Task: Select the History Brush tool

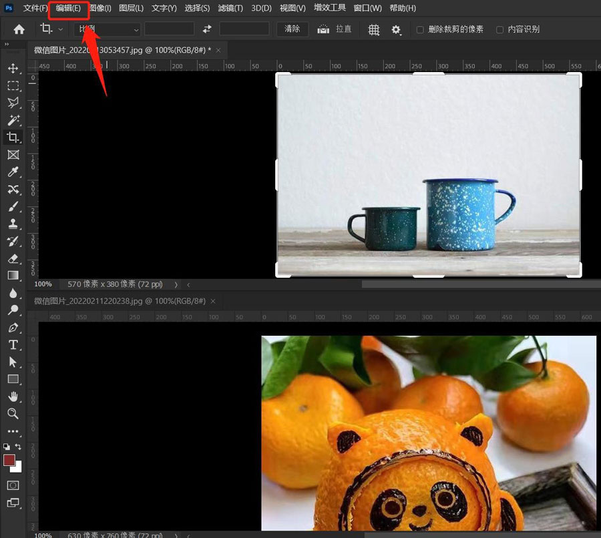Action: [x=13, y=241]
